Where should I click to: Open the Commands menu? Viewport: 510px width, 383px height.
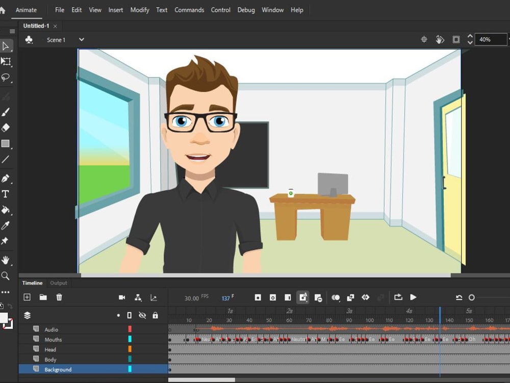[x=189, y=10]
